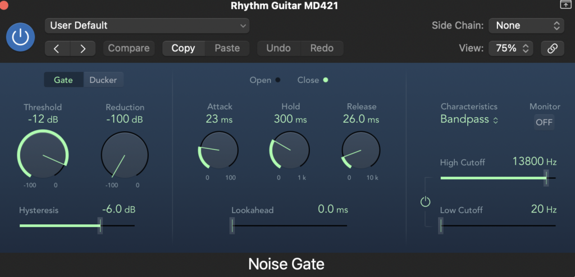Change the View 75% size dropdown
The image size is (575, 277).
[510, 48]
